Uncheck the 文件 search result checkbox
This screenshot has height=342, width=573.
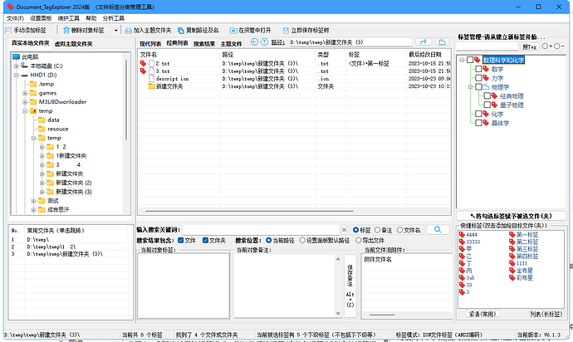(x=180, y=240)
